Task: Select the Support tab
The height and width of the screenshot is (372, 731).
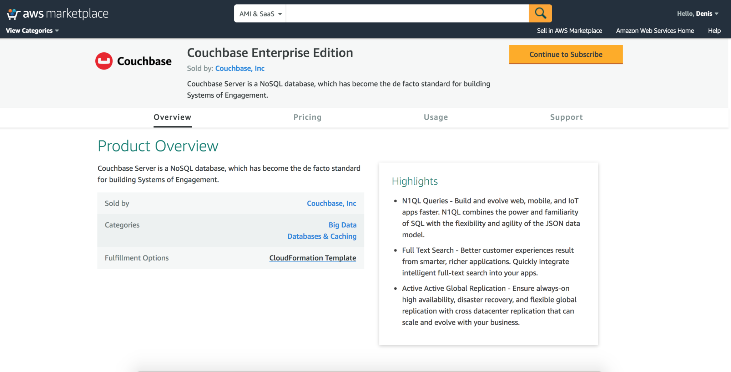Action: 566,117
